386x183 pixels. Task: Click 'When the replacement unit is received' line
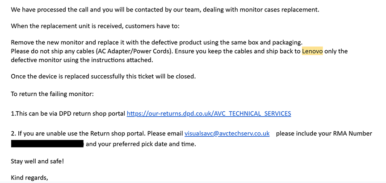(x=95, y=26)
